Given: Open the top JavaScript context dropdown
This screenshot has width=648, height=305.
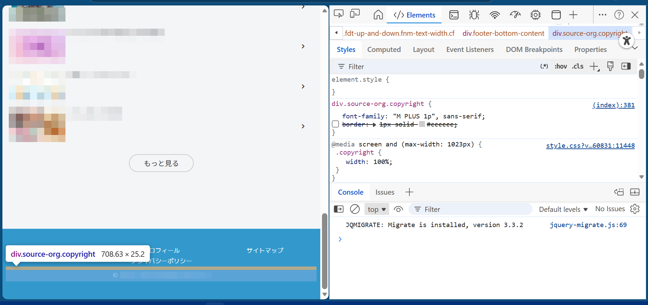Looking at the screenshot, I should click(x=377, y=210).
